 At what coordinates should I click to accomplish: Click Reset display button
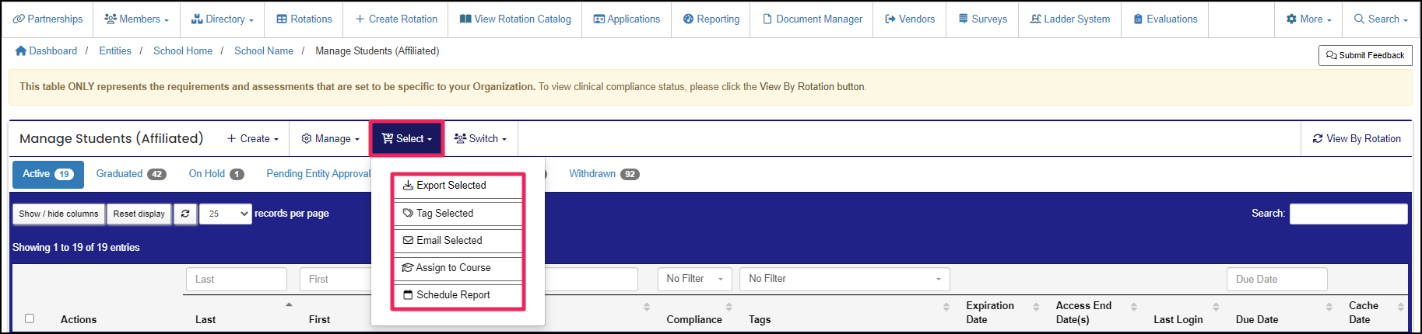(x=139, y=214)
